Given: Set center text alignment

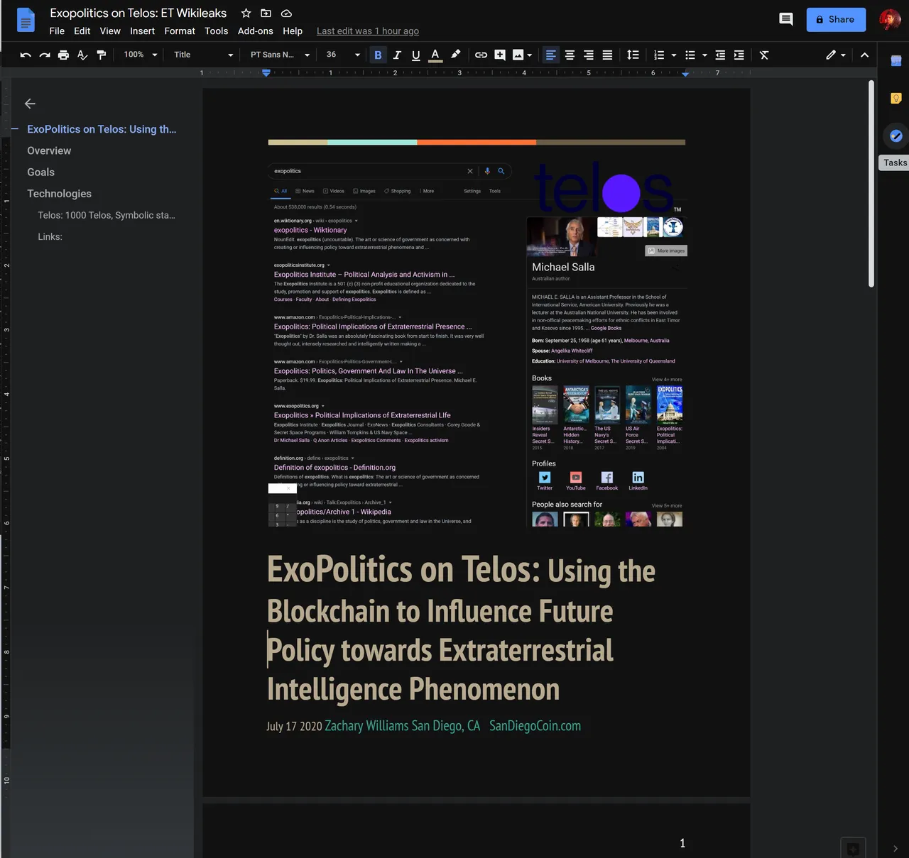Looking at the screenshot, I should (x=570, y=55).
